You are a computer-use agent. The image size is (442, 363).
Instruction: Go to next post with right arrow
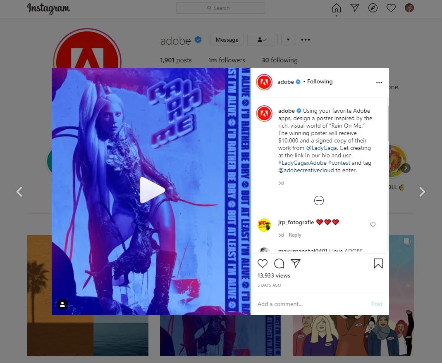(x=422, y=192)
